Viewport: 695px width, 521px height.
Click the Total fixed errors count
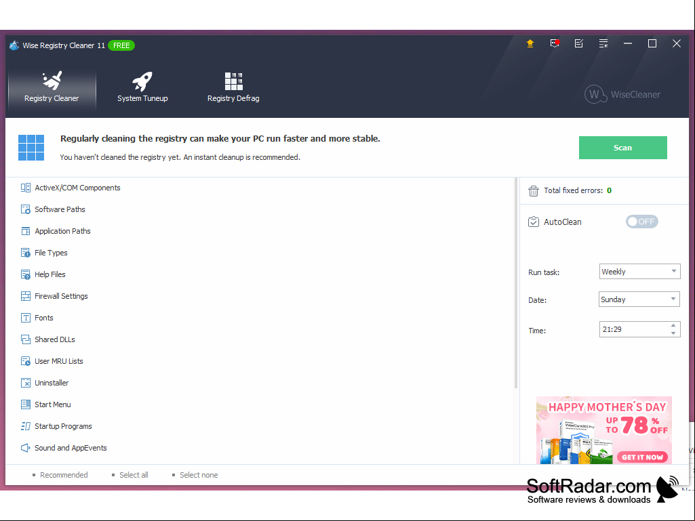coord(610,190)
